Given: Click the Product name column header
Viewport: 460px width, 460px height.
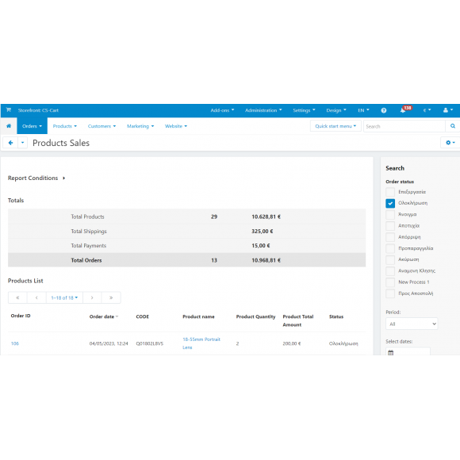Looking at the screenshot, I should (x=198, y=316).
